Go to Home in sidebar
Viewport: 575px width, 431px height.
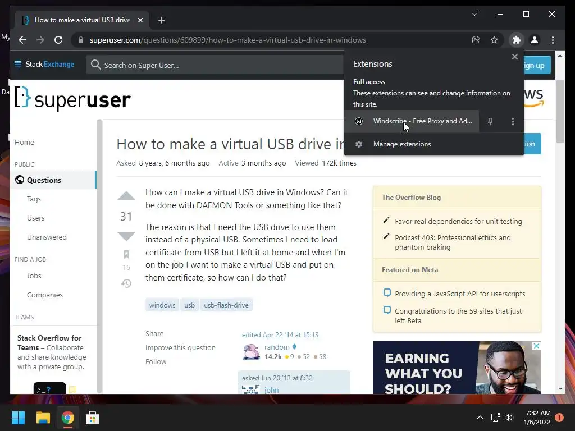24,142
